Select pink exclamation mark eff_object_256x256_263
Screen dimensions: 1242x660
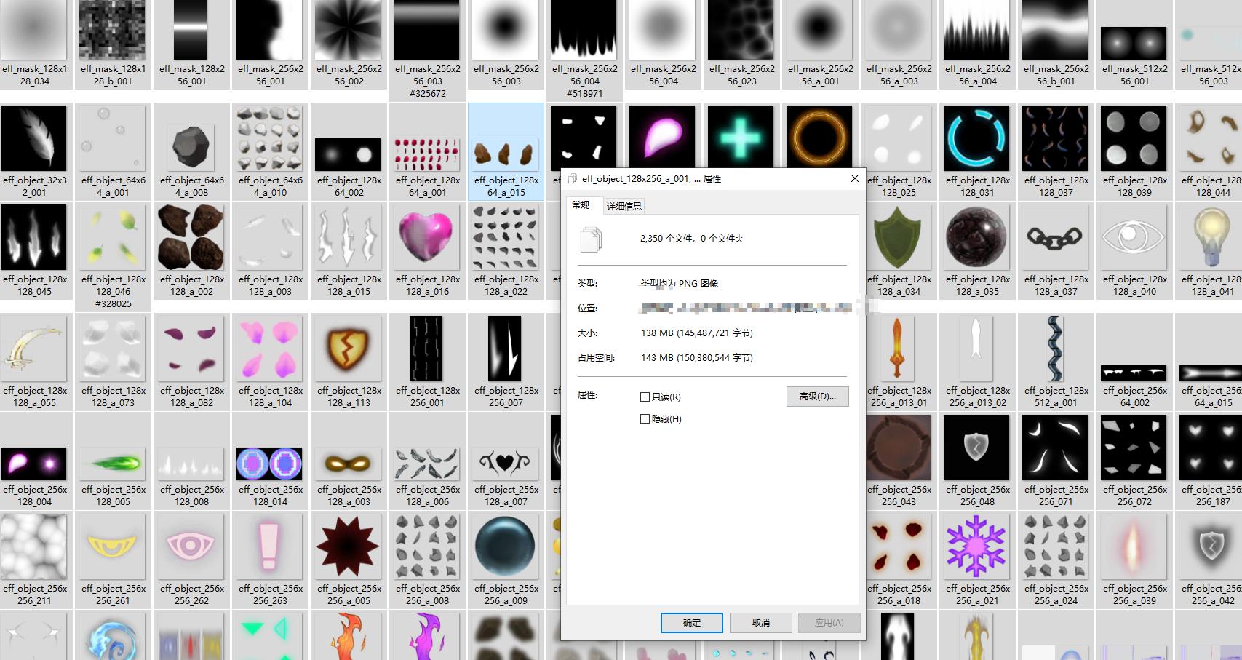pos(270,546)
